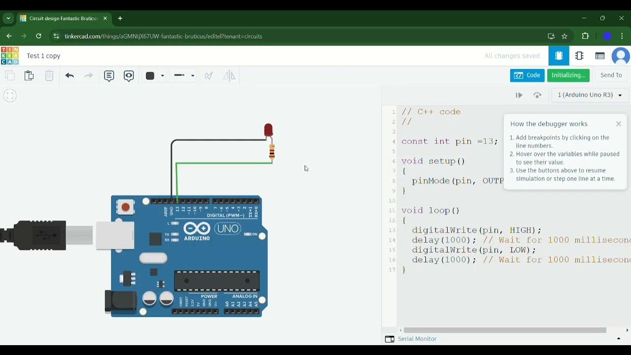Click line number 8 in code gutter
This screenshot has height=355, width=631.
(393, 181)
